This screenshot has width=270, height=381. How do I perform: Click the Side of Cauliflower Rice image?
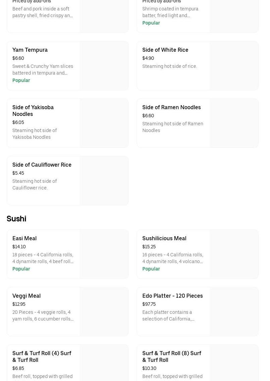click(x=104, y=180)
